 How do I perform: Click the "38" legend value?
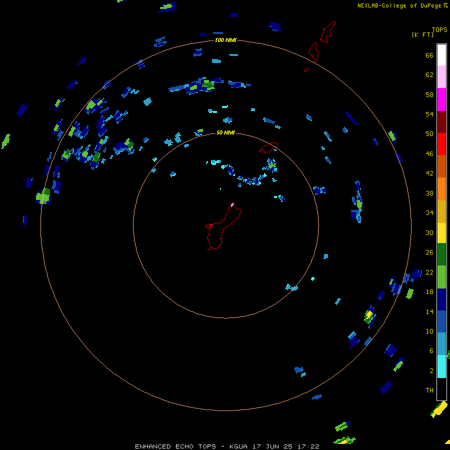tap(429, 193)
